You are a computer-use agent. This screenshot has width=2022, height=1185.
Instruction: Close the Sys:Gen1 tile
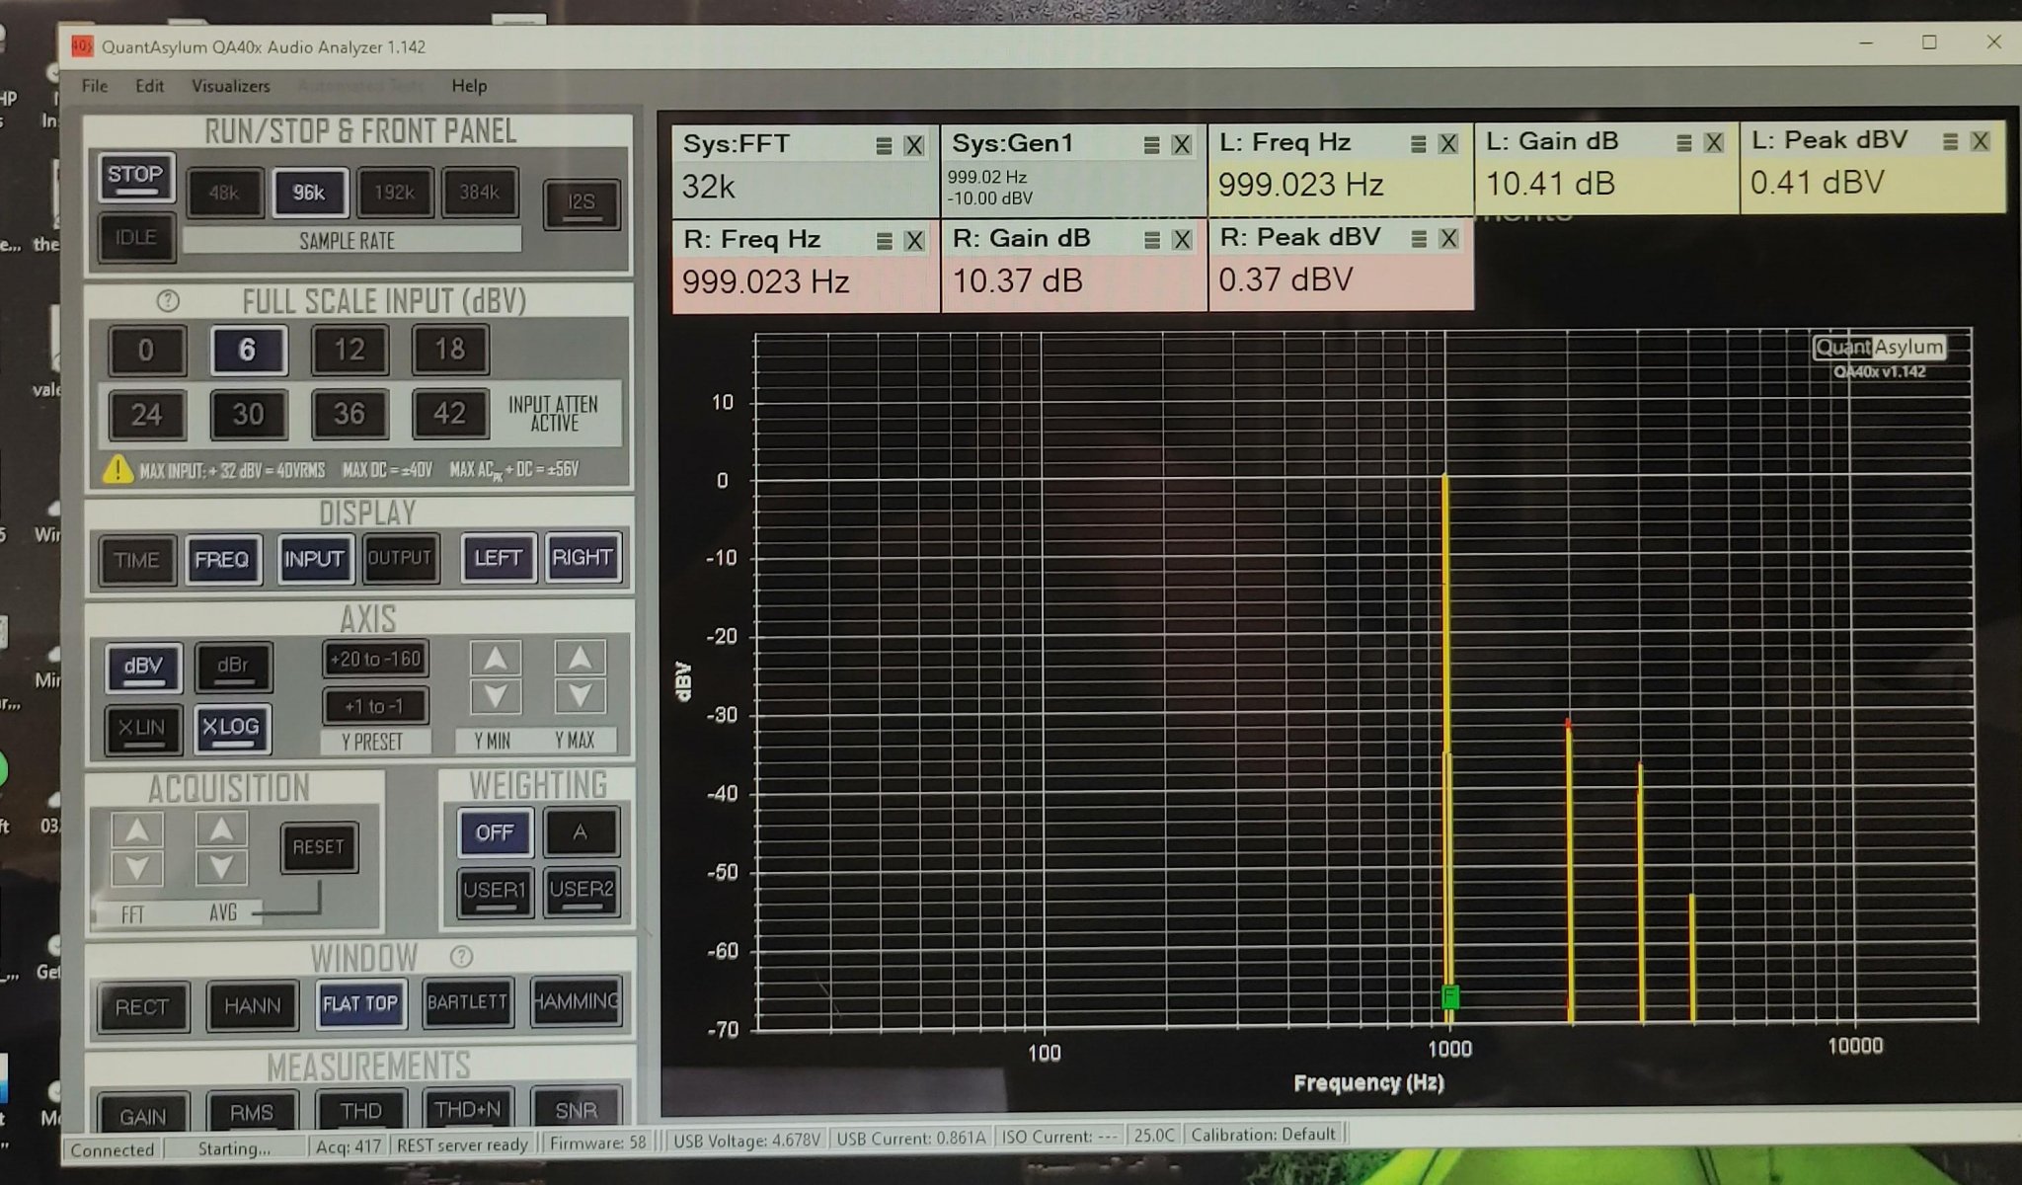coord(1181,145)
